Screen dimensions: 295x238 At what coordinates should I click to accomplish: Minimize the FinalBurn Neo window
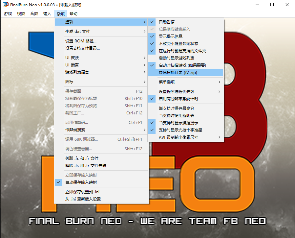tap(257, 5)
